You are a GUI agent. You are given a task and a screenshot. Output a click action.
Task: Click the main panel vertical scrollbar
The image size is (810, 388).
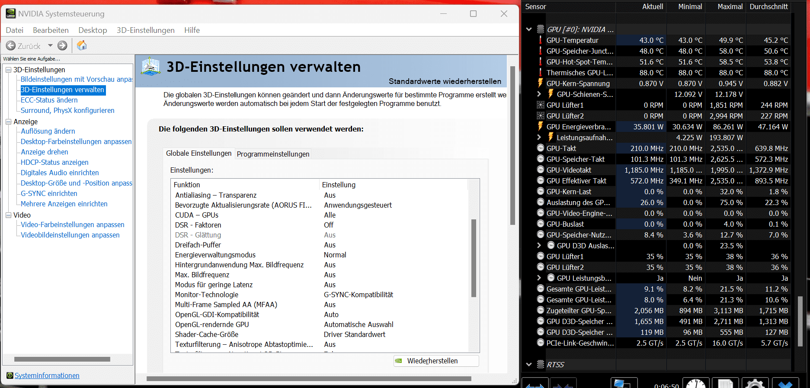coord(512,146)
